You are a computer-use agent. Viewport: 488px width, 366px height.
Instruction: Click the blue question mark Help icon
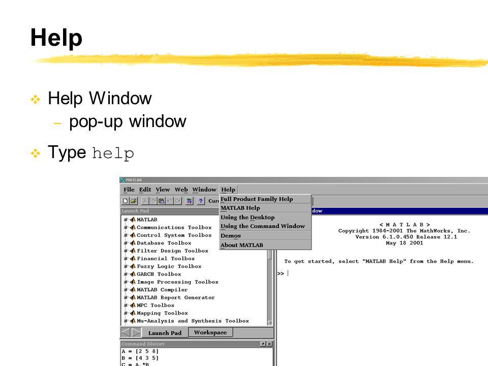point(201,201)
